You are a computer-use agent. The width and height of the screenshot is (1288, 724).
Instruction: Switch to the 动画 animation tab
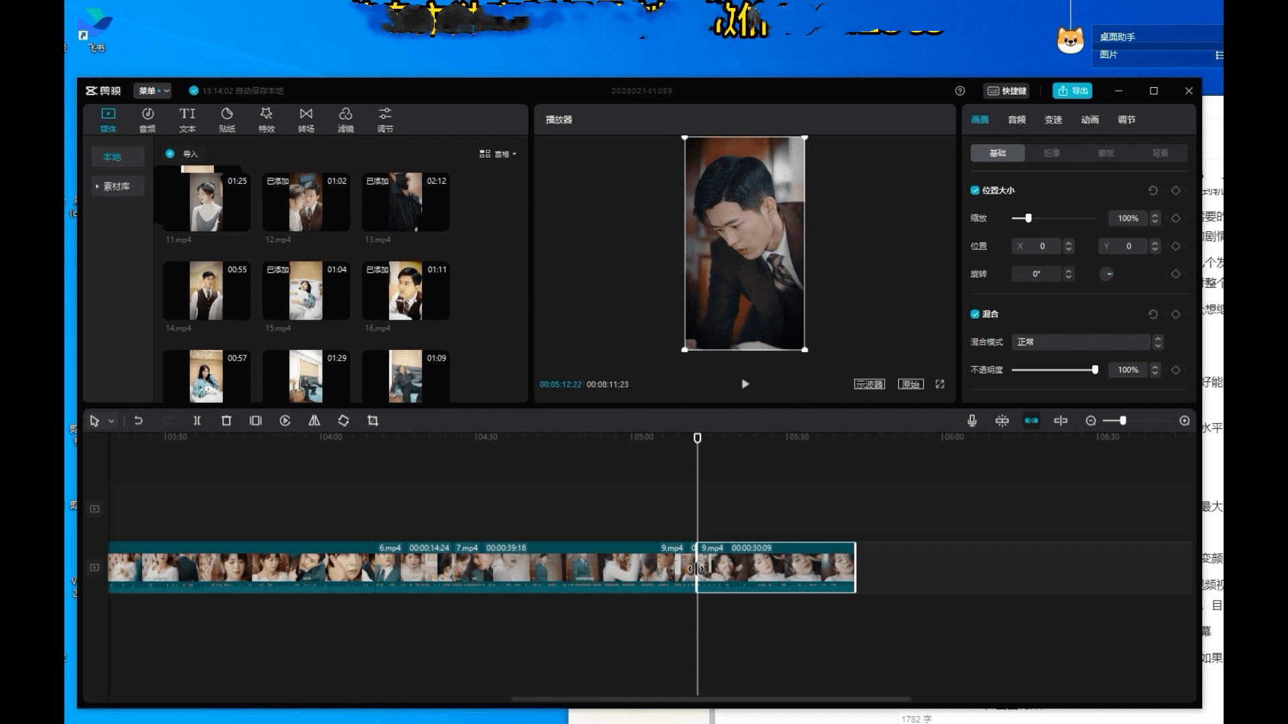point(1090,120)
